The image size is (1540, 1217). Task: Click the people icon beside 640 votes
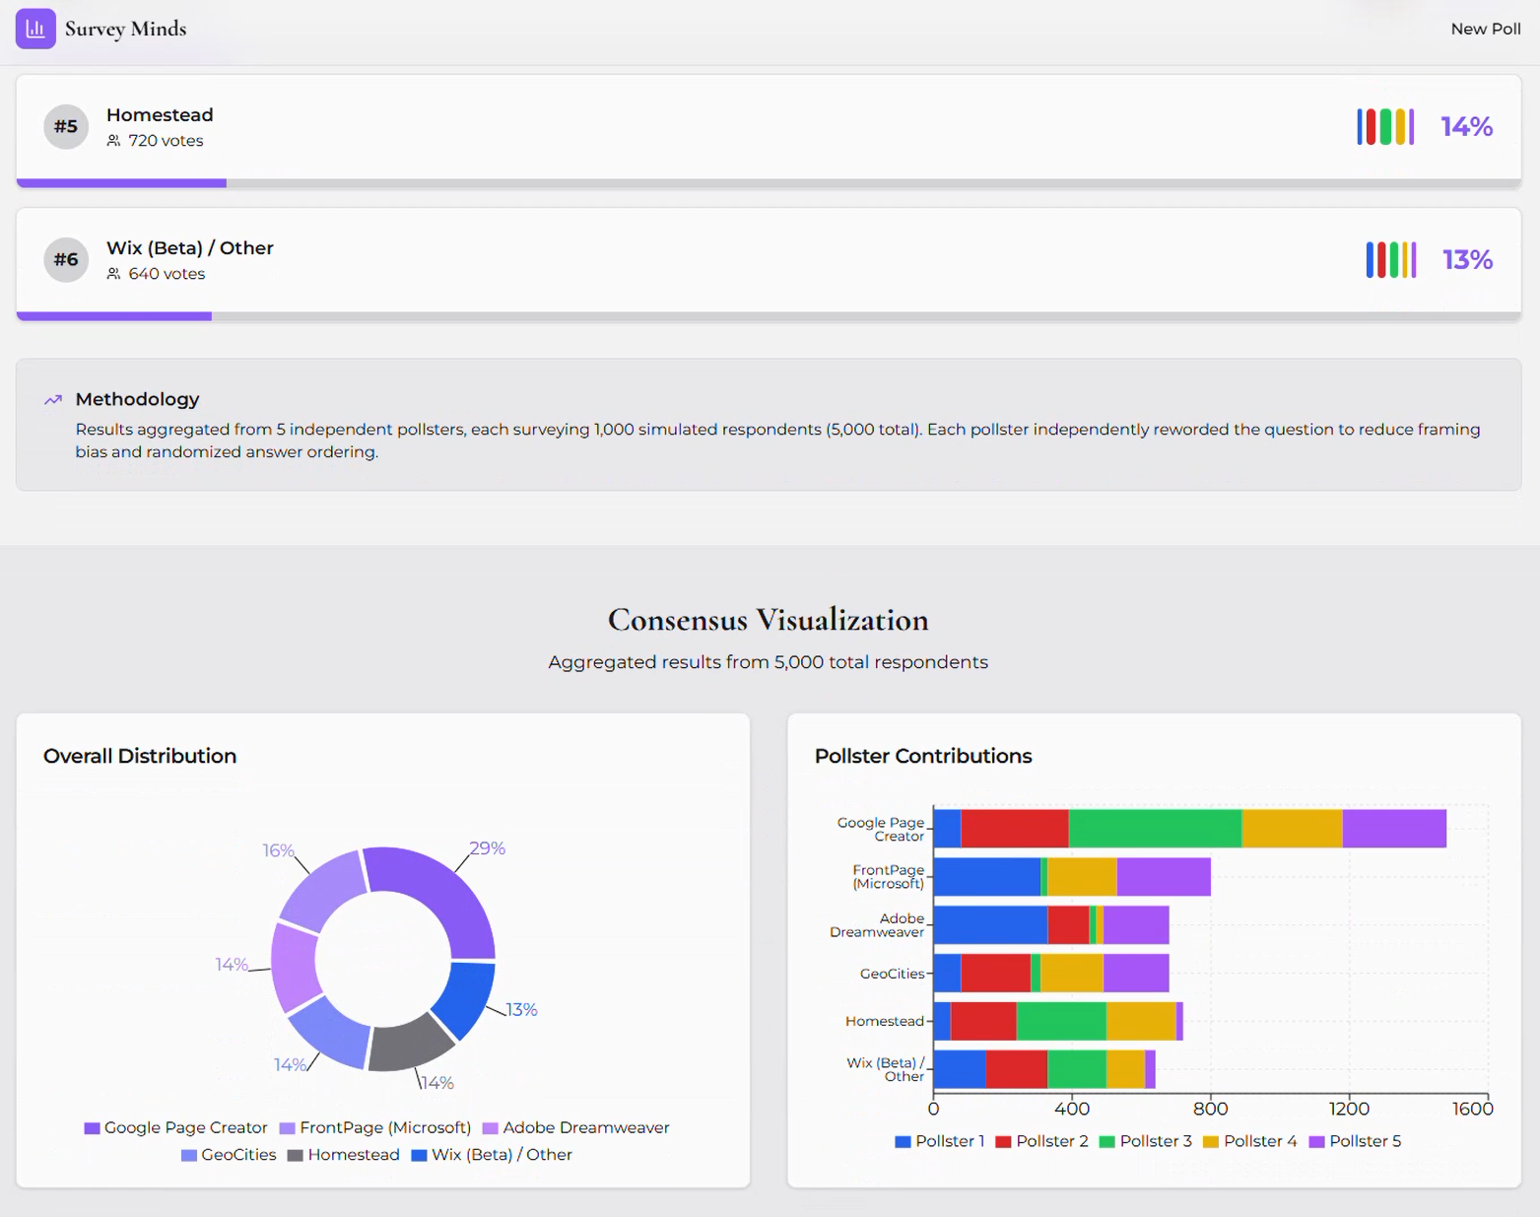(114, 274)
